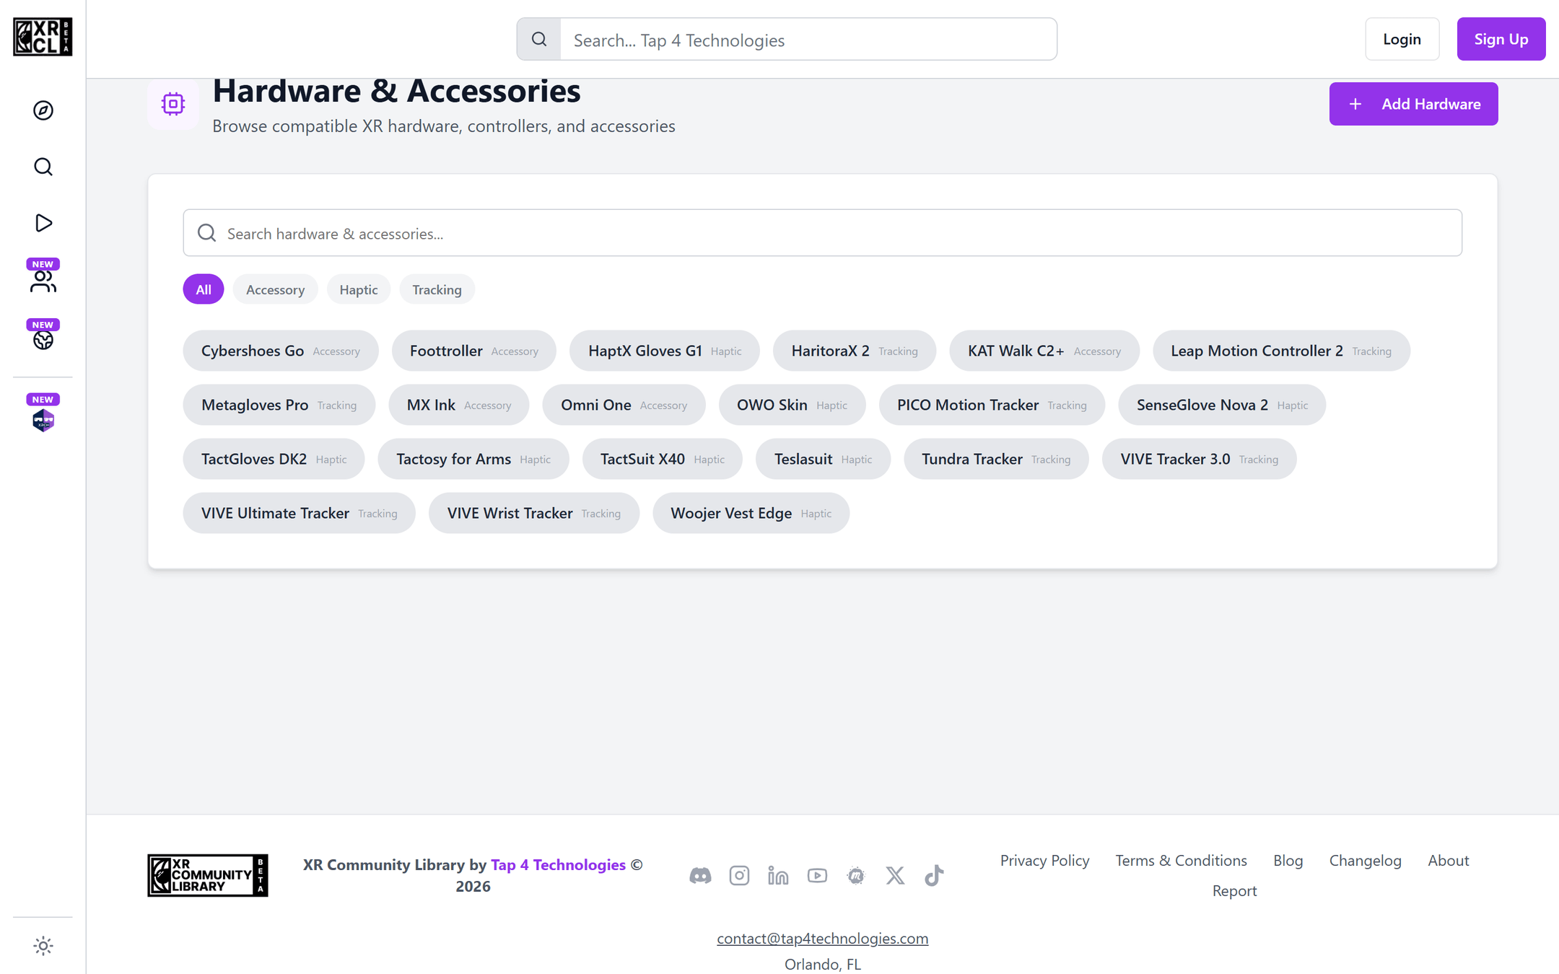Viewport: 1559px width, 974px height.
Task: Select the MX Ink chip
Action: (459, 405)
